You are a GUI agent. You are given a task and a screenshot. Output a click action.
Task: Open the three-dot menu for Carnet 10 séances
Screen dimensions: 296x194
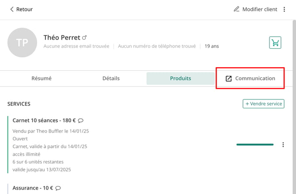click(283, 145)
